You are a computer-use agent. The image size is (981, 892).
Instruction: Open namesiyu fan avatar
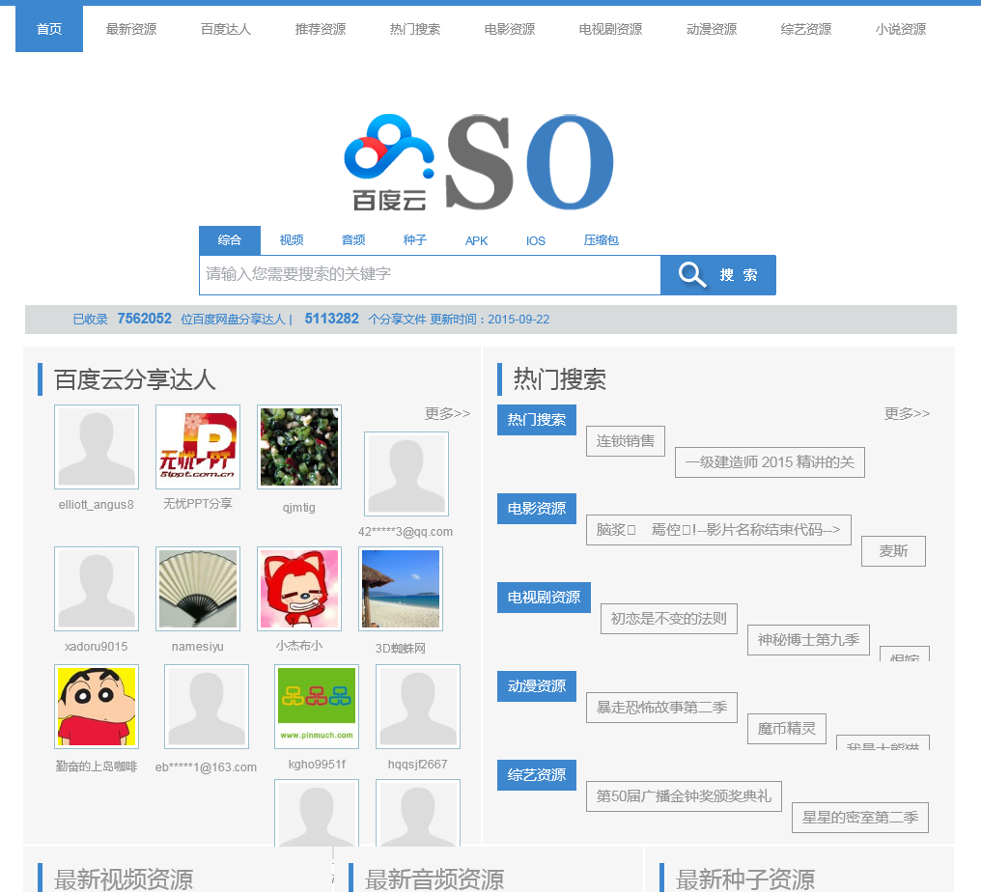click(x=198, y=589)
